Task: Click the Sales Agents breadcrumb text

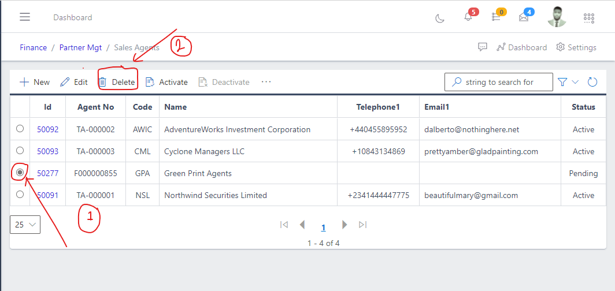Action: pyautogui.click(x=136, y=47)
